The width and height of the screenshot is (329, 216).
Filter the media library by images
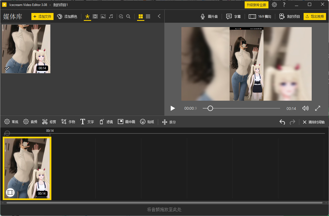pos(103,17)
